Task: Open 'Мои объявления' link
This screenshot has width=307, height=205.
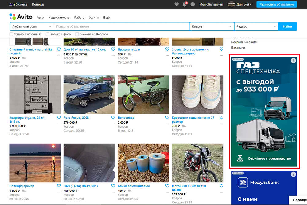Action: (211, 4)
